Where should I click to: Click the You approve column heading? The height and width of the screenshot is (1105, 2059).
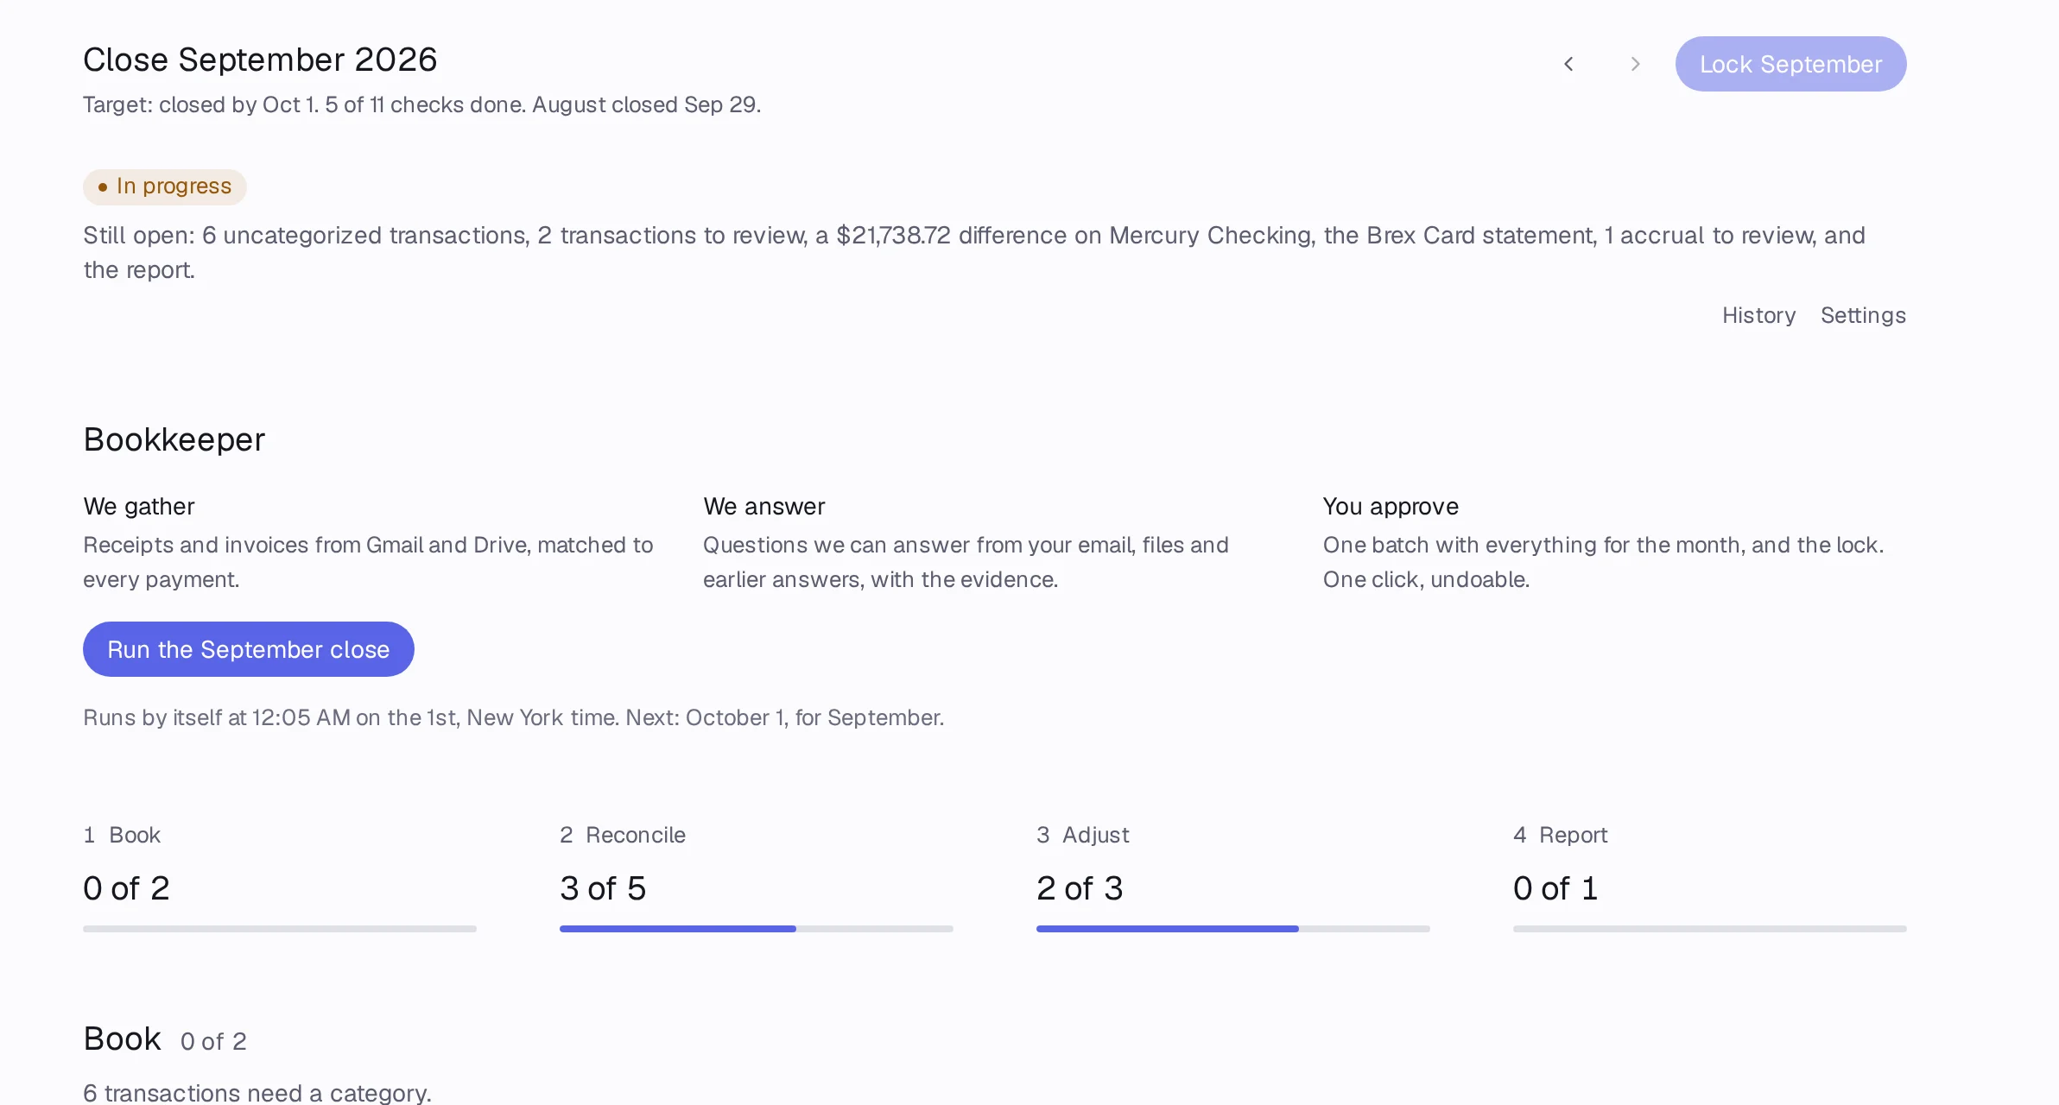click(x=1391, y=506)
